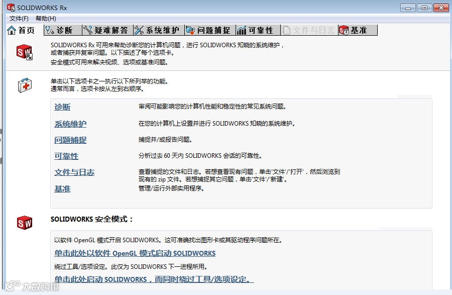Switch to the 基准 tab
Image resolution: width=452 pixels, height=295 pixels.
coord(358,30)
